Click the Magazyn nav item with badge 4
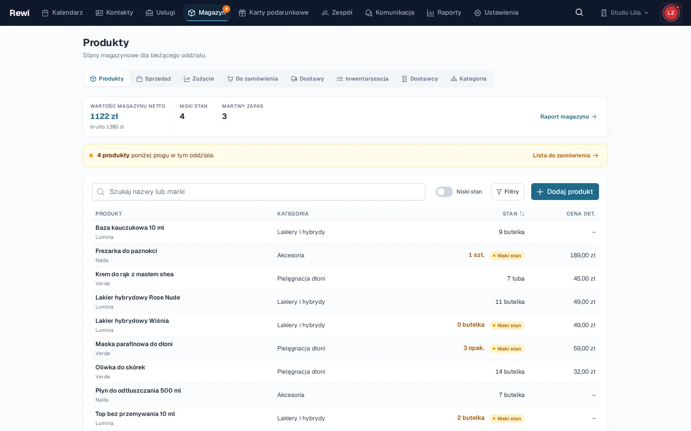Viewport: 691px width, 431px height. (207, 12)
